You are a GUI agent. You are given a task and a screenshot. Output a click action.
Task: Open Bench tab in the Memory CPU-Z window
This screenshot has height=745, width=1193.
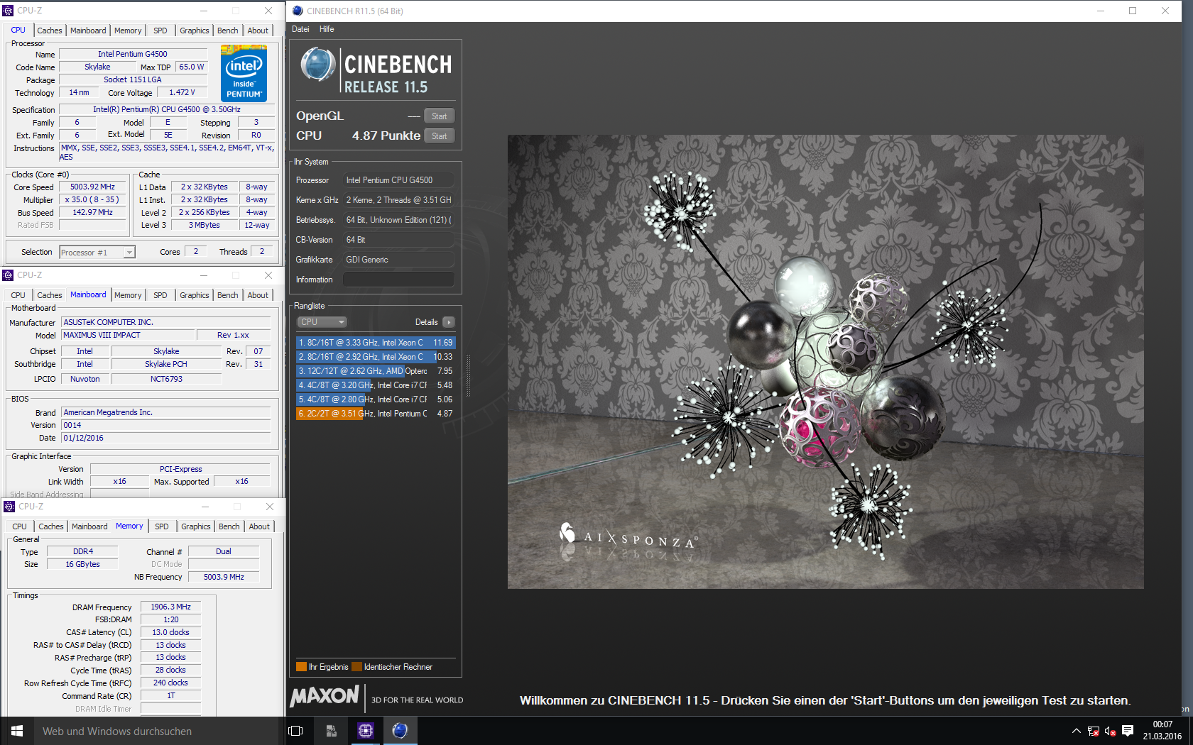coord(229,526)
